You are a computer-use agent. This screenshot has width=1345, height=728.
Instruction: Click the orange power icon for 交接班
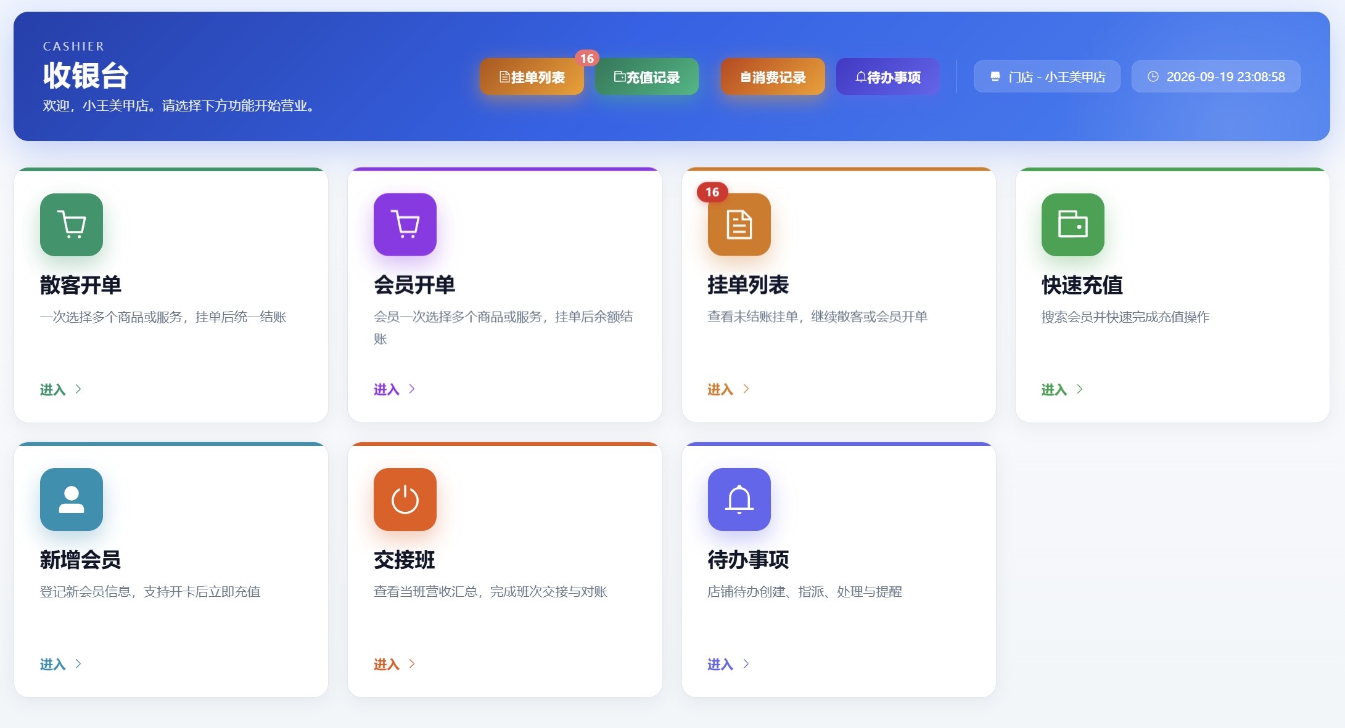[405, 499]
